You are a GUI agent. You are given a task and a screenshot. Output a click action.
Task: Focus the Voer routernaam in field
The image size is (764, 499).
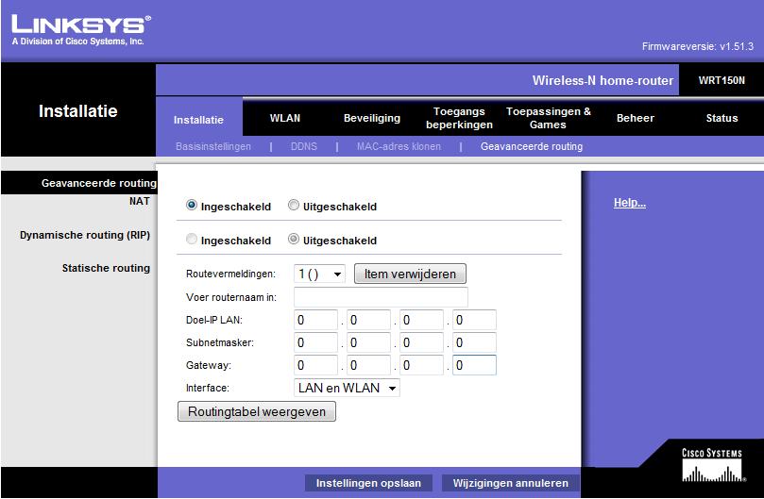(x=381, y=297)
